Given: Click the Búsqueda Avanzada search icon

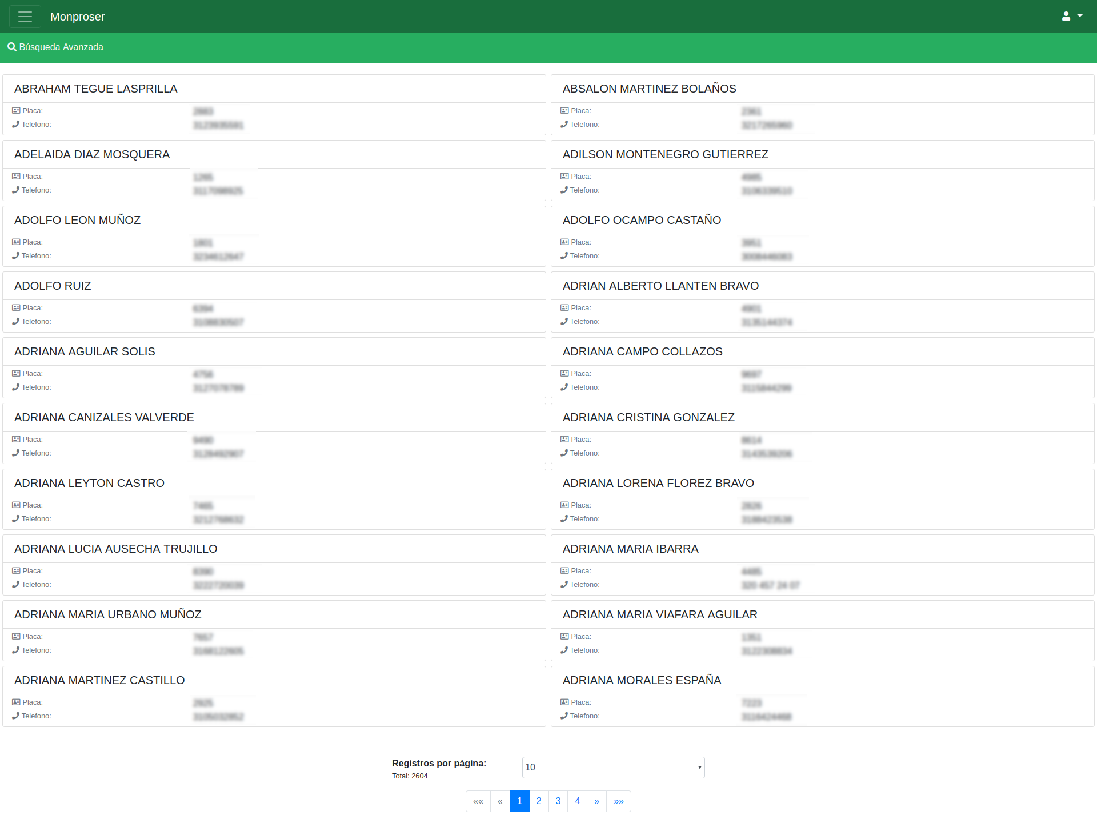Looking at the screenshot, I should tap(11, 47).
